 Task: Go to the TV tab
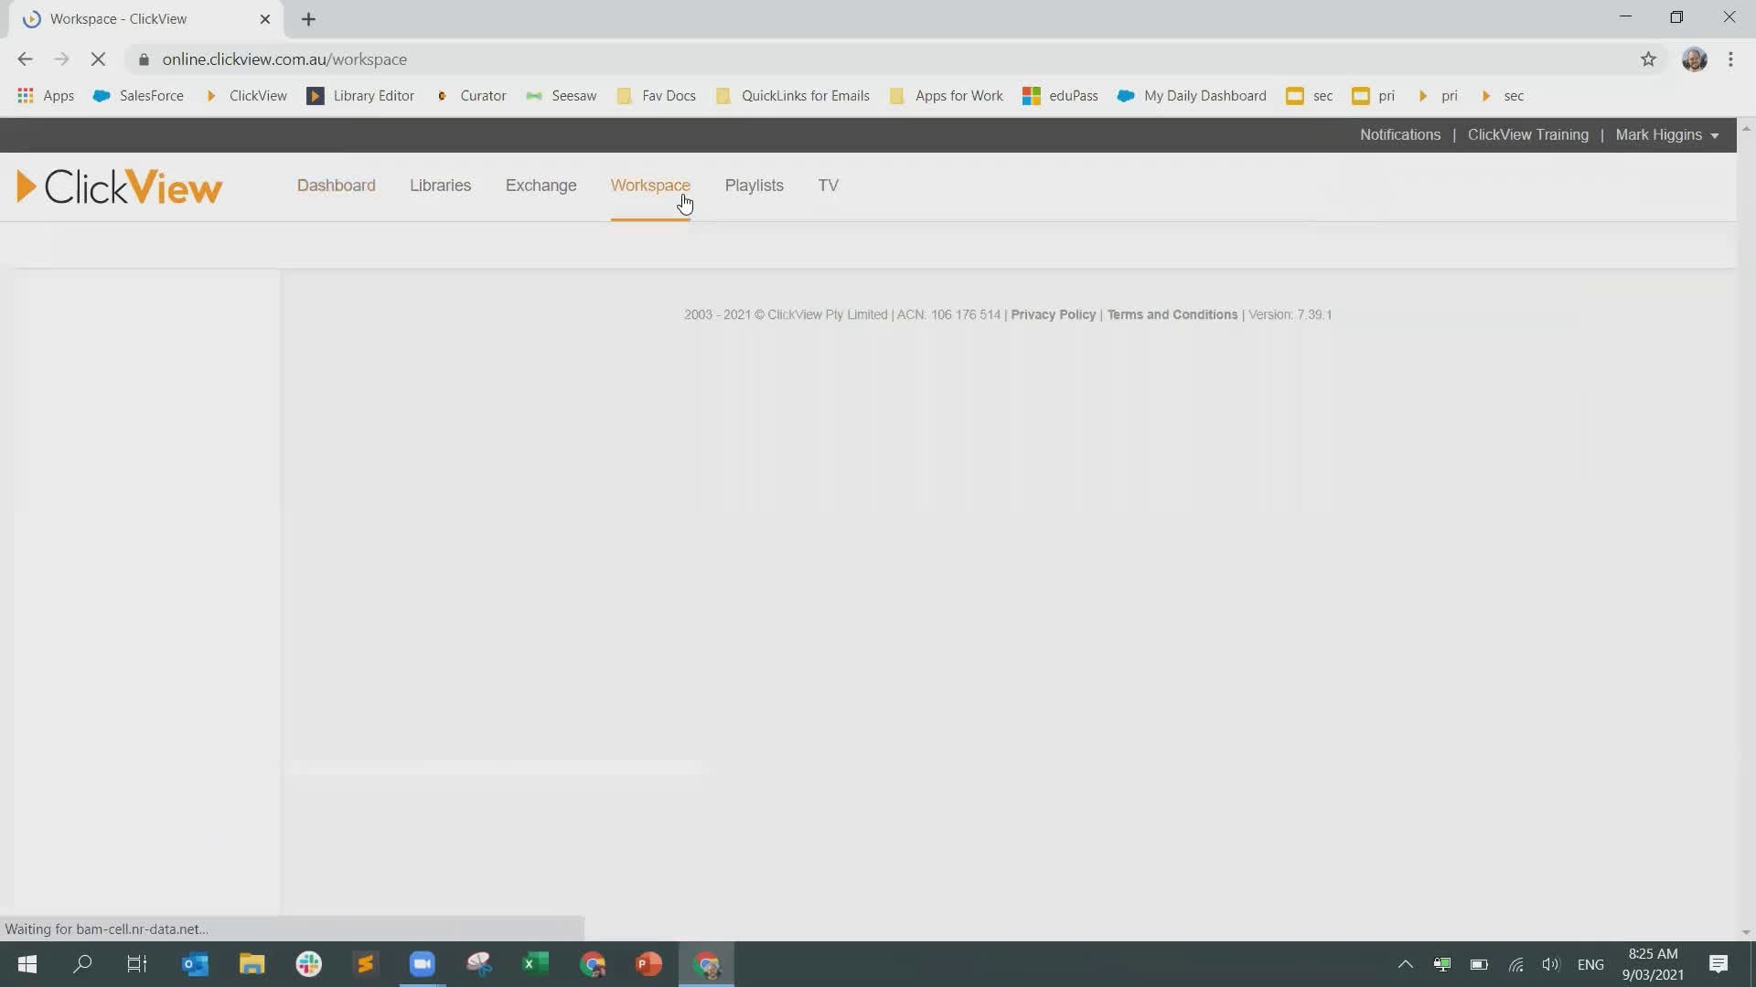coord(828,186)
